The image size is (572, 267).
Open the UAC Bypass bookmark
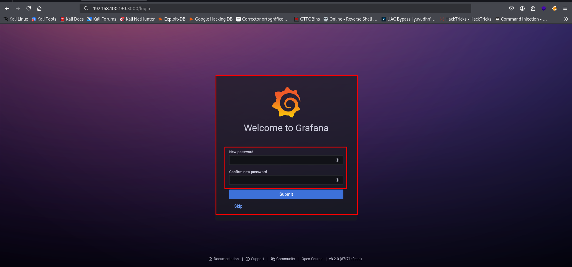tap(408, 19)
